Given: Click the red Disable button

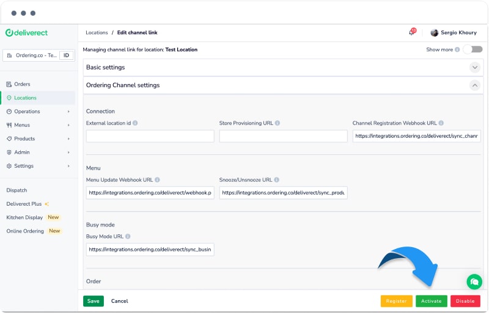Looking at the screenshot, I should 465,301.
